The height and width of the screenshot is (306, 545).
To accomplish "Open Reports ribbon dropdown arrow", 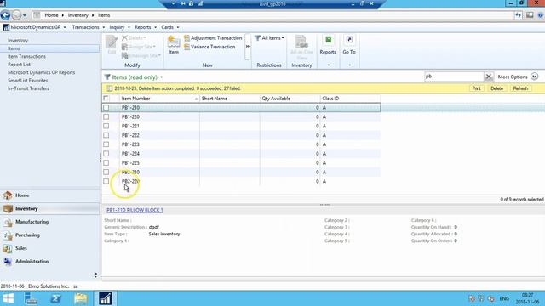I will click(x=328, y=65).
